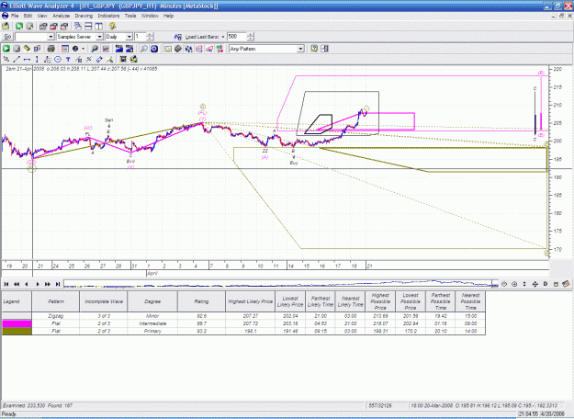The image size is (574, 419).
Task: Click the yellow tag icon in analysis toolbar
Action: coord(27,49)
